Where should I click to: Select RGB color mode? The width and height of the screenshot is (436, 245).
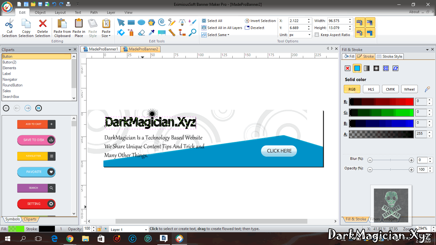[352, 89]
